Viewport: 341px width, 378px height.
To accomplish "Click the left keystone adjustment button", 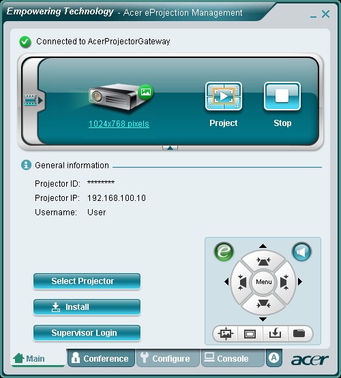I will [241, 282].
